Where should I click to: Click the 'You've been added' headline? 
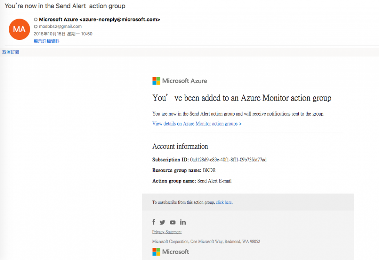[242, 97]
